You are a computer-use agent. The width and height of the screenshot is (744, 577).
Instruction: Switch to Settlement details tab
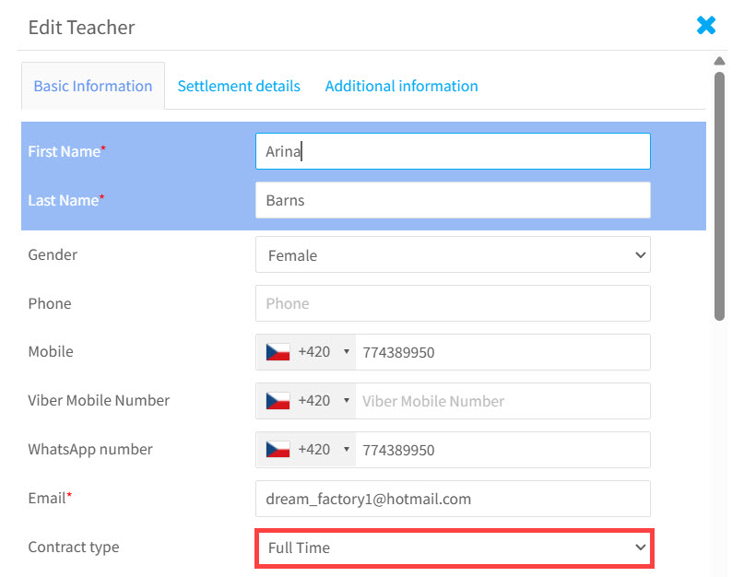tap(239, 86)
